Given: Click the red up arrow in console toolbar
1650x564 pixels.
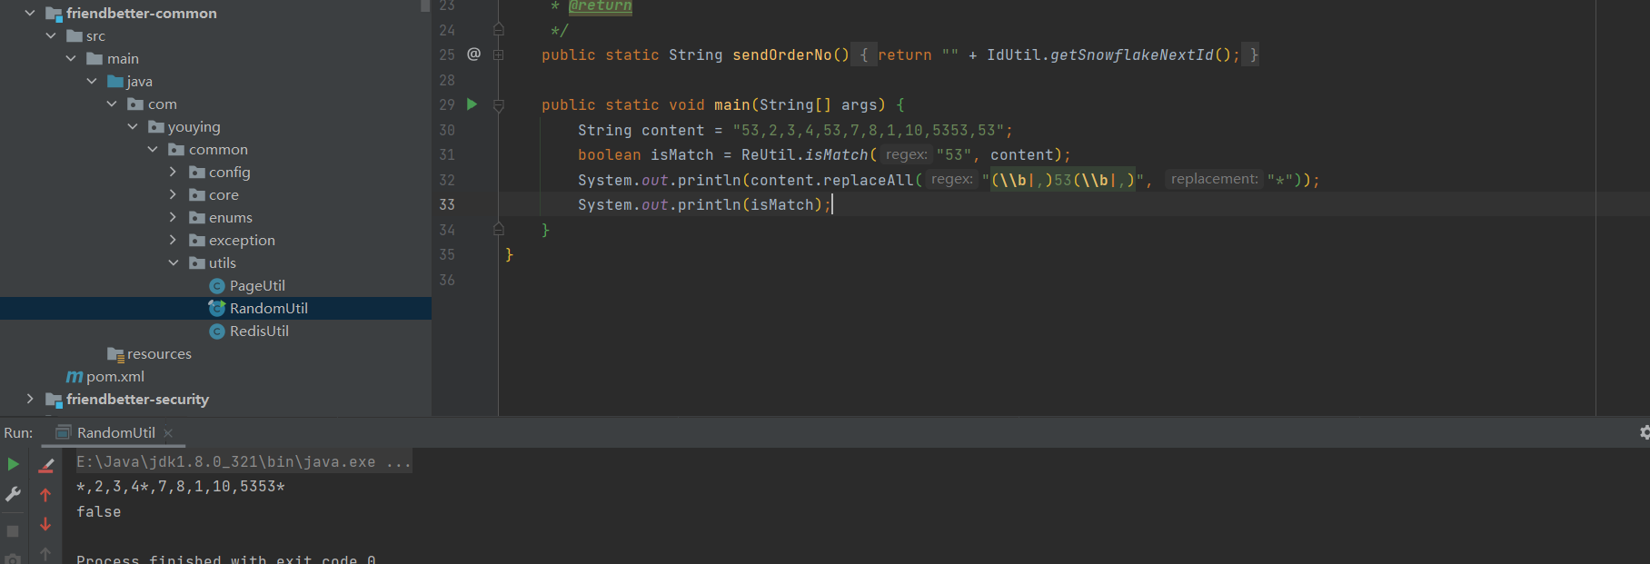Looking at the screenshot, I should tap(45, 495).
